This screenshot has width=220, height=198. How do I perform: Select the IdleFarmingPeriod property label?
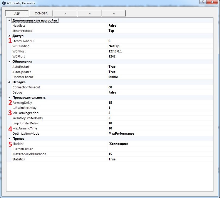point(25,113)
